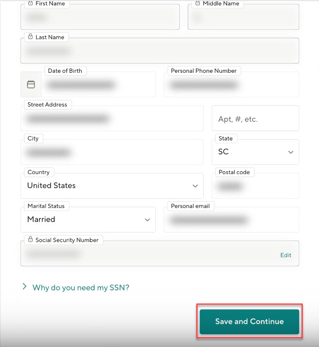Screen dimensions: 319x347
Task: Click into the Apt, #, etc. field
Action: 255,119
